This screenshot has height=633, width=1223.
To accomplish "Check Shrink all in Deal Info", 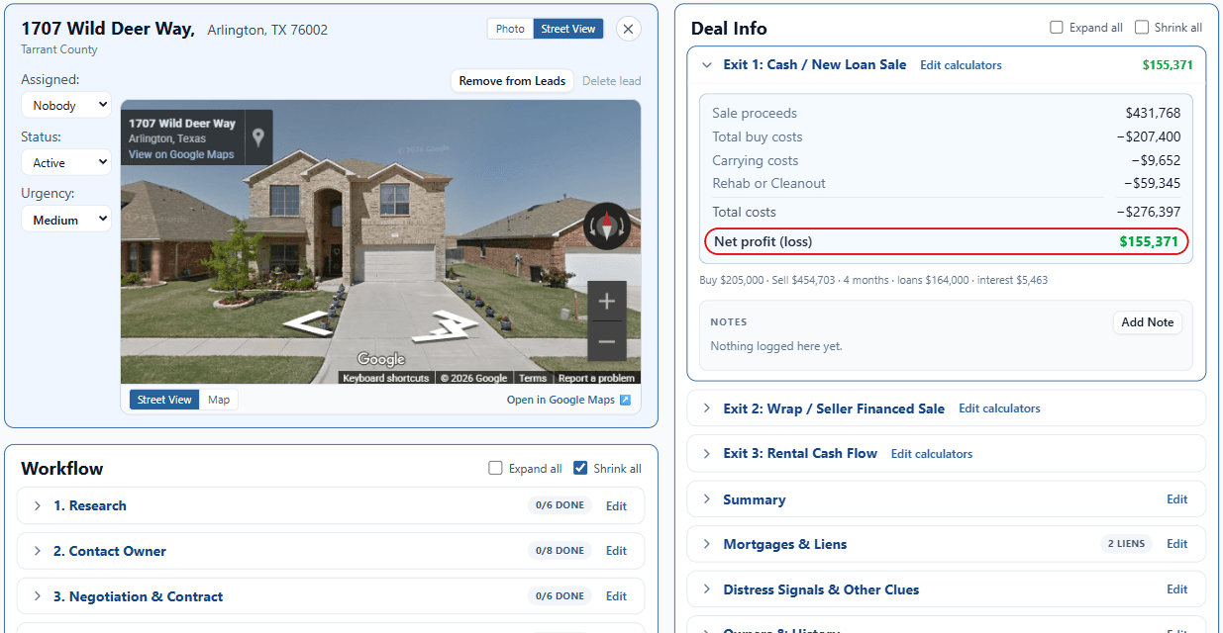I will pos(1142,28).
